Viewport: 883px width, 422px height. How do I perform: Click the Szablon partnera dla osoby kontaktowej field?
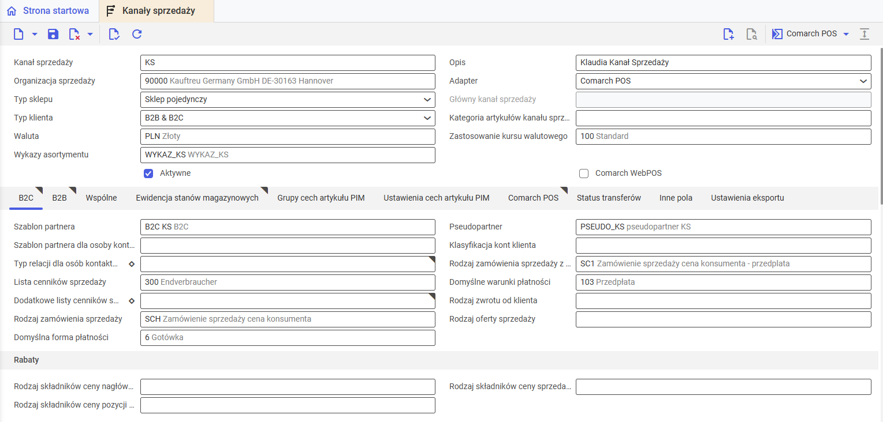(288, 245)
